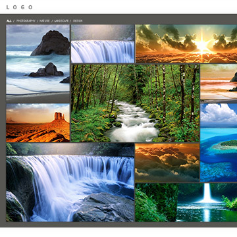Click the large rock in seashore photo
The width and height of the screenshot is (237, 237).
pyautogui.click(x=51, y=43)
